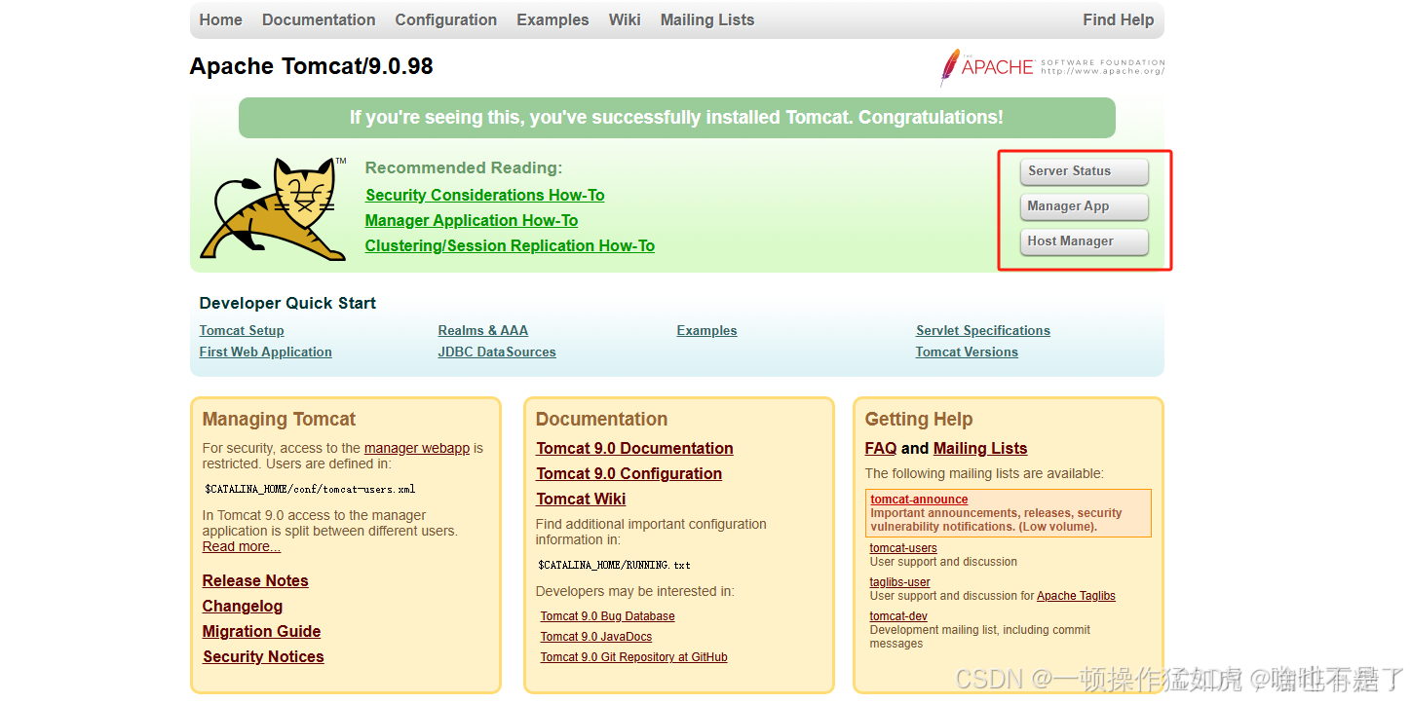
Task: Open the Documentation nav item
Action: tap(319, 19)
